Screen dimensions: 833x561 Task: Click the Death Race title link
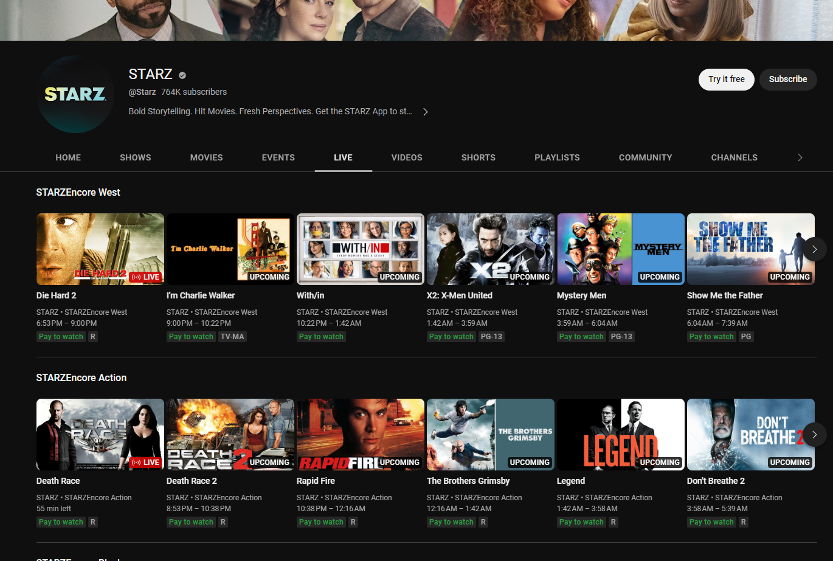(x=58, y=481)
